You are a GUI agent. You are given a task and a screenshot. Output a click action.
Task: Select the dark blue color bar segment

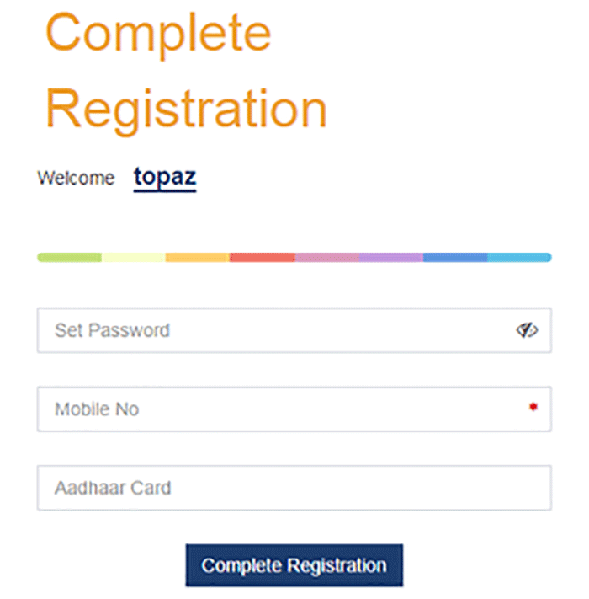tap(455, 258)
